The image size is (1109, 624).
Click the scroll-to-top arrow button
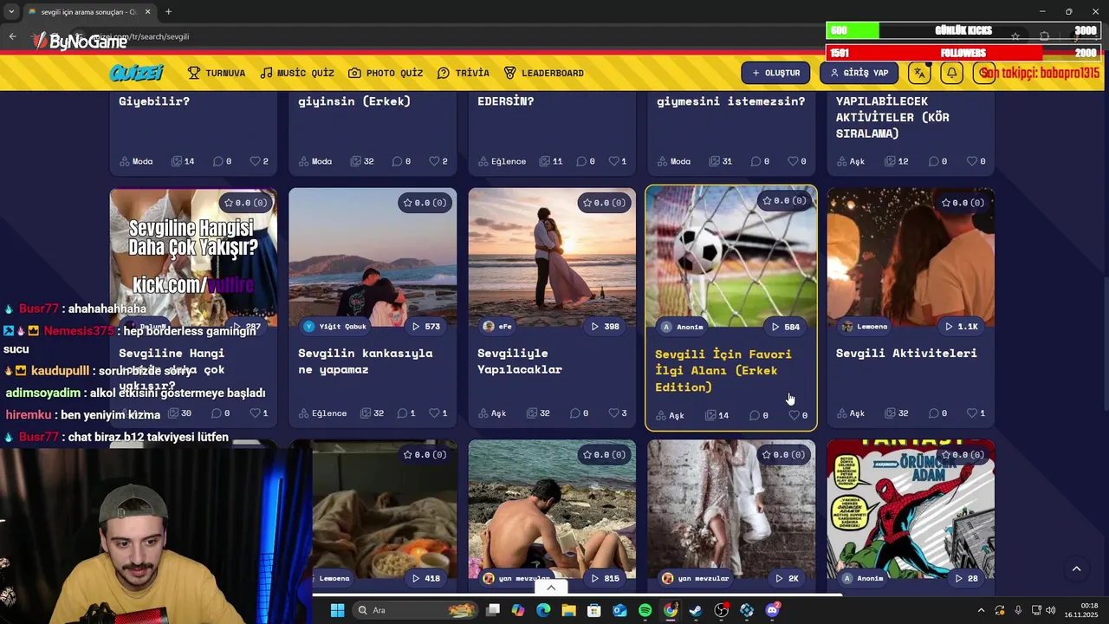point(1076,569)
